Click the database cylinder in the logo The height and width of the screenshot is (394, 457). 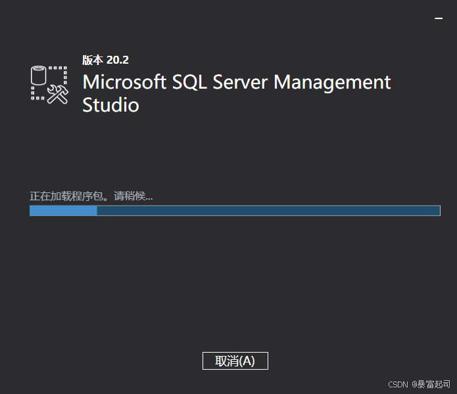39,76
